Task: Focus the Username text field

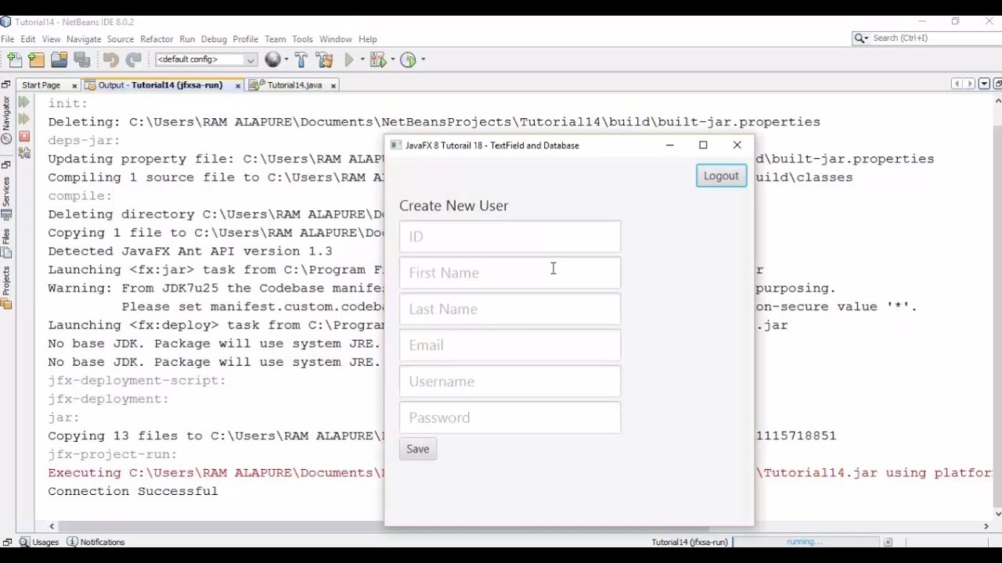Action: pos(510,381)
